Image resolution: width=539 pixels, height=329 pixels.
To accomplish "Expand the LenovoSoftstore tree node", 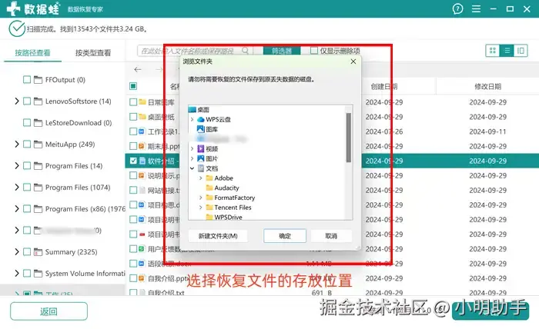I will 16,101.
